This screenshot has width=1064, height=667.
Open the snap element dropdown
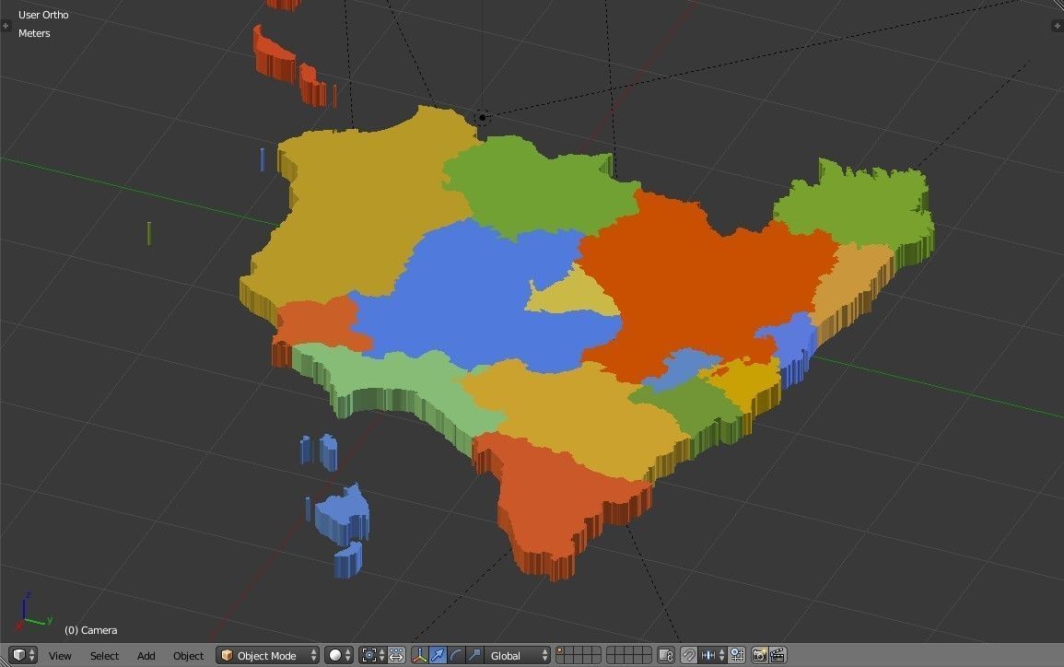pos(711,655)
